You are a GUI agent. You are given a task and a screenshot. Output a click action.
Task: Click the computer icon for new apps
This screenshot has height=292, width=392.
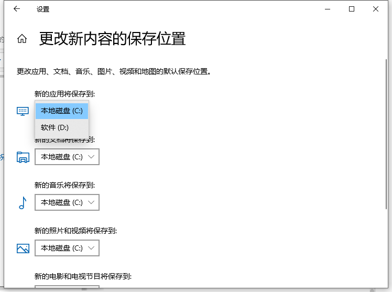pyautogui.click(x=23, y=111)
